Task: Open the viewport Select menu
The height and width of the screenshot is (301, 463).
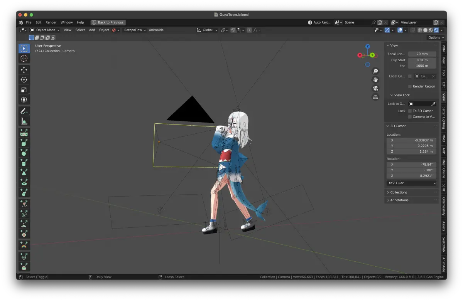Action: [x=80, y=30]
